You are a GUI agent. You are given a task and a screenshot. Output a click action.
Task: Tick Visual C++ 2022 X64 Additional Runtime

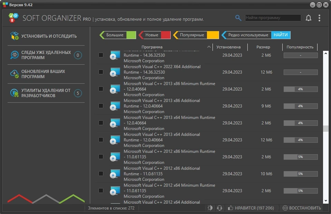pyautogui.click(x=101, y=72)
